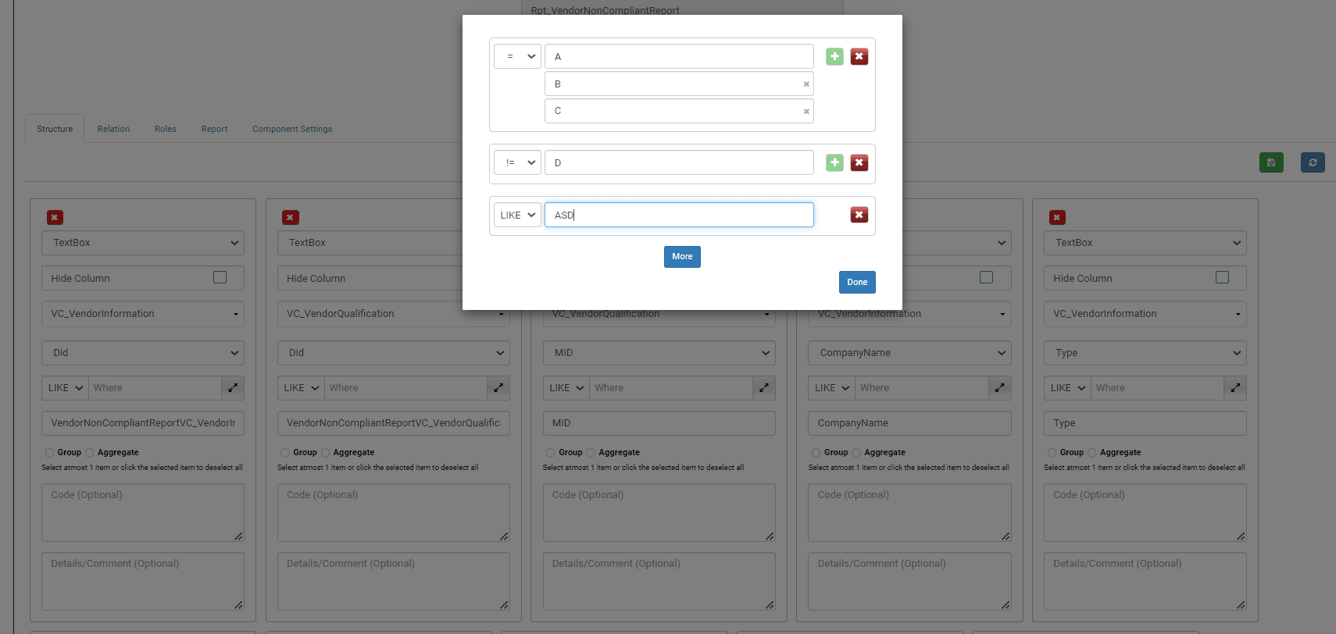Remove the VC_VendorInformation Did column card

(55, 218)
